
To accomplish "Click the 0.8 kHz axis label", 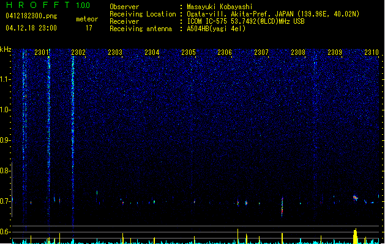I will pyautogui.click(x=6, y=171).
